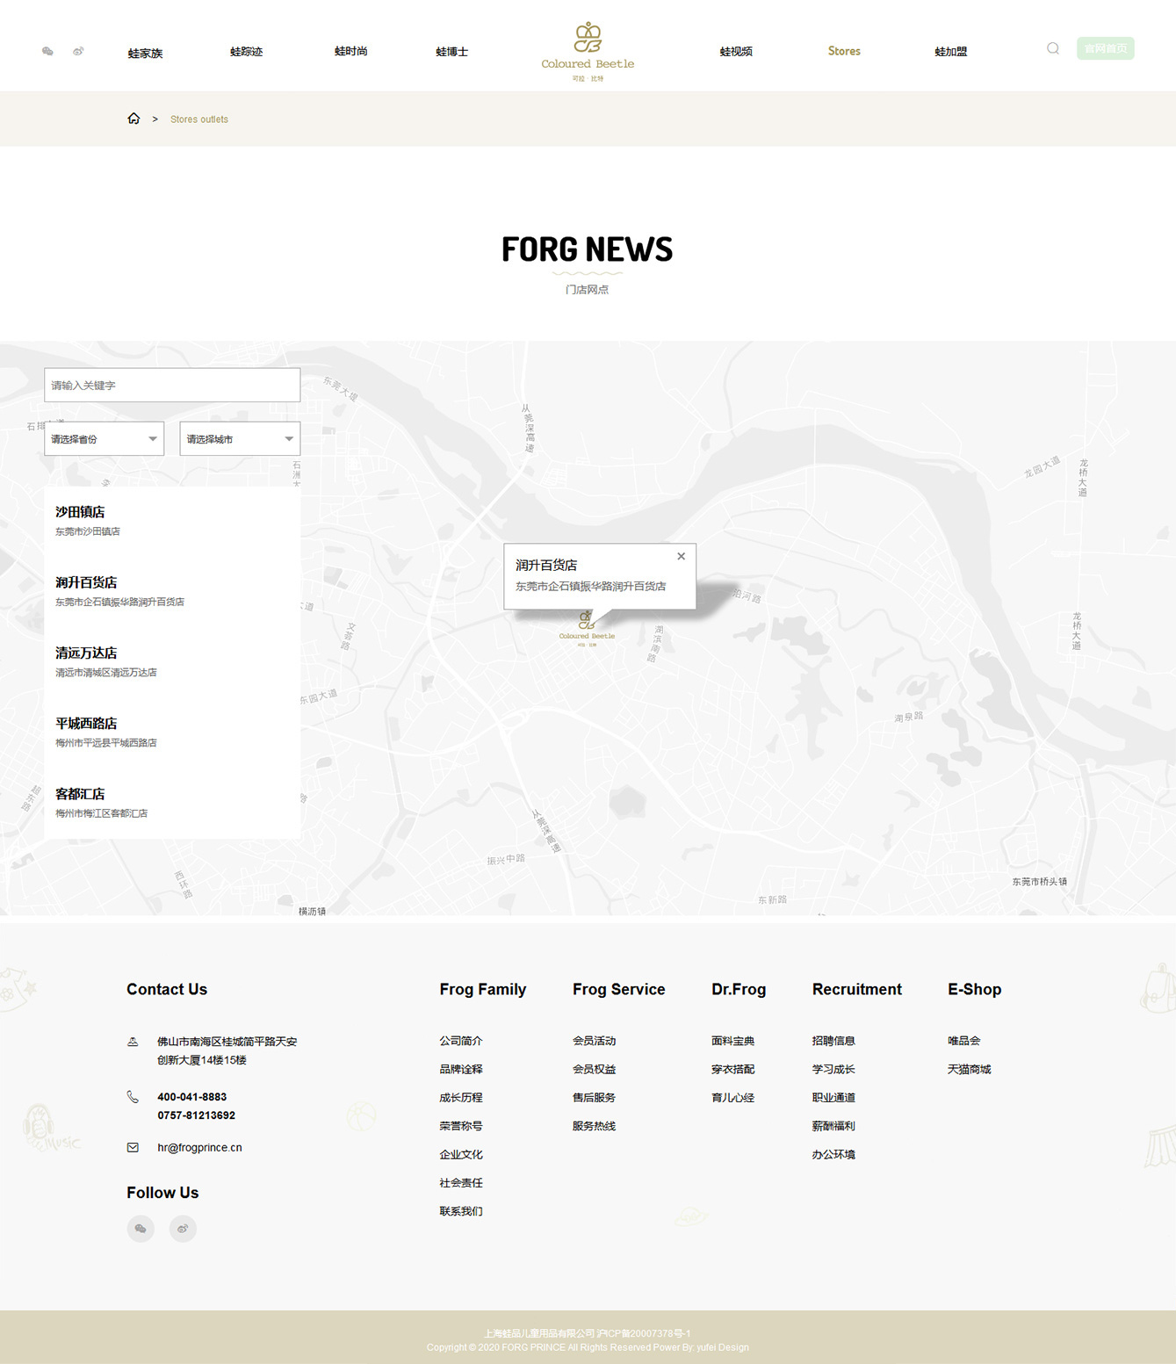Open the 蛙加盟 navigation menu
The image size is (1176, 1364).
pos(950,52)
